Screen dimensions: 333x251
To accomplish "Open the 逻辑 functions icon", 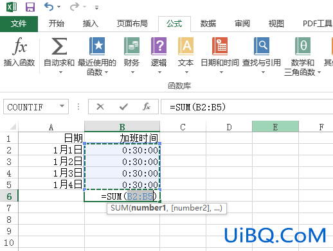I will coord(159,46).
